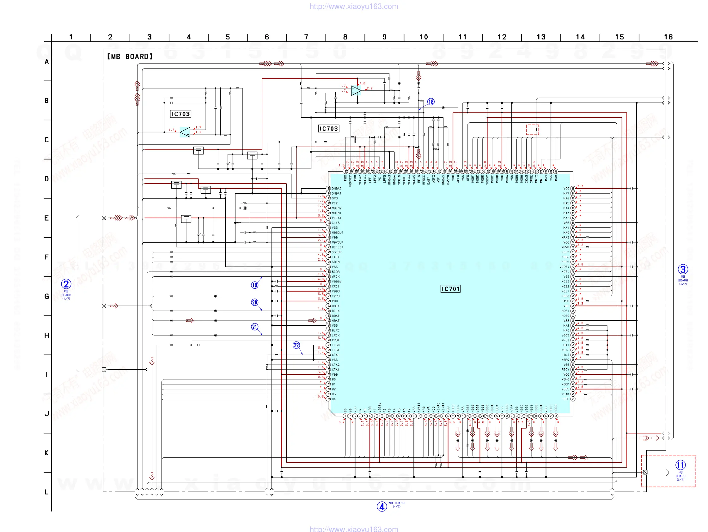Viewport: 708px width, 532px height.
Task: Click the circled 18 reference marker
Action: coord(431,102)
